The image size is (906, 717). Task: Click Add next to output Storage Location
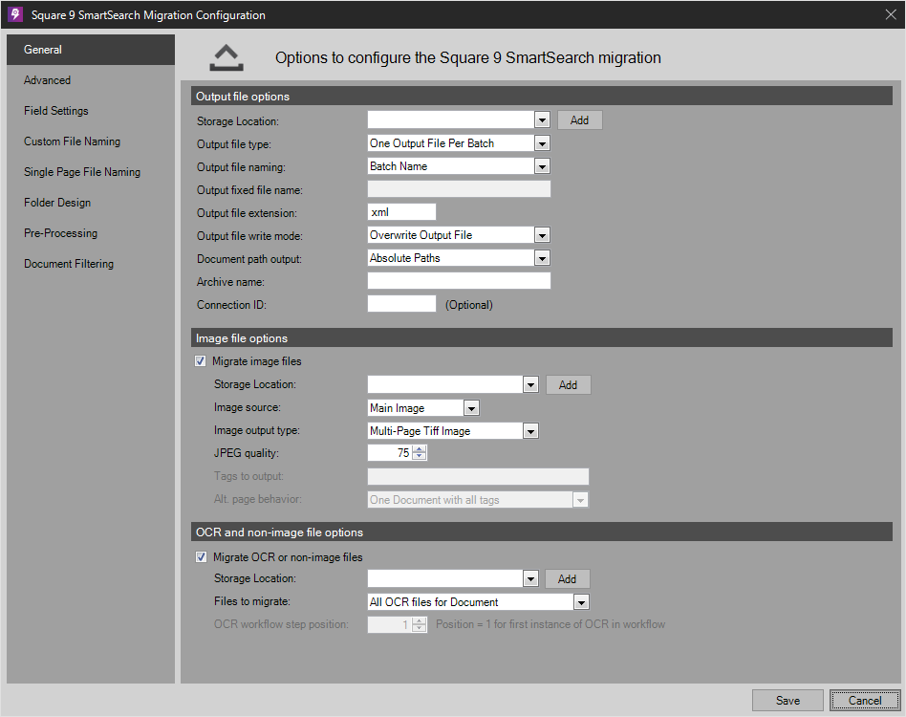pos(579,120)
